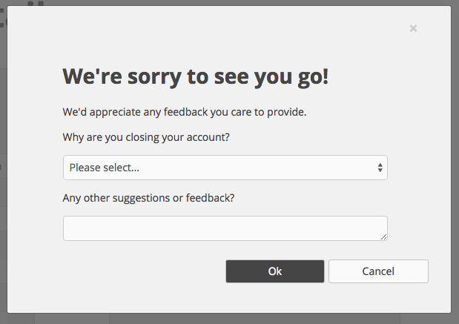The width and height of the screenshot is (459, 324).
Task: Click the "We'd appreciate any feedback" sentence
Action: [185, 112]
